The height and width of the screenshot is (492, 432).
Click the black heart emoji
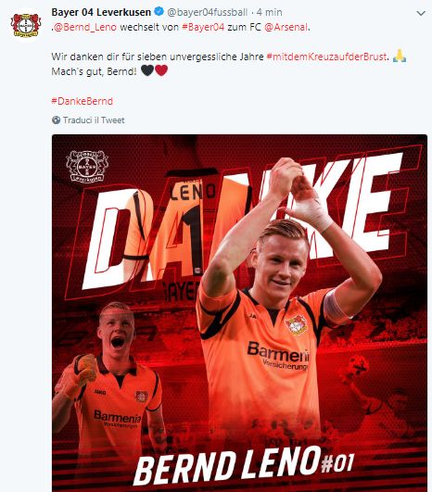(147, 70)
